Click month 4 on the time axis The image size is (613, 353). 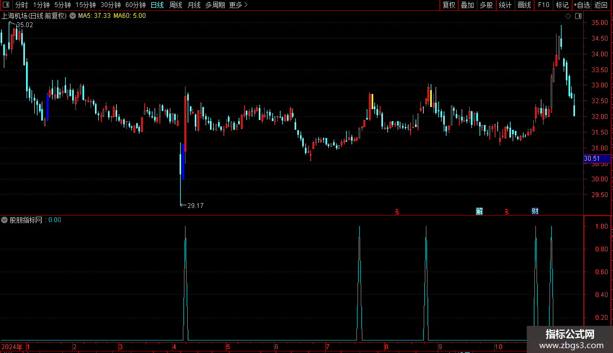[x=174, y=346]
